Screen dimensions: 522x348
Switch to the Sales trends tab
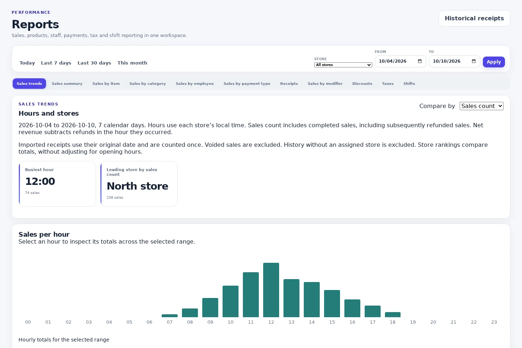click(x=29, y=84)
